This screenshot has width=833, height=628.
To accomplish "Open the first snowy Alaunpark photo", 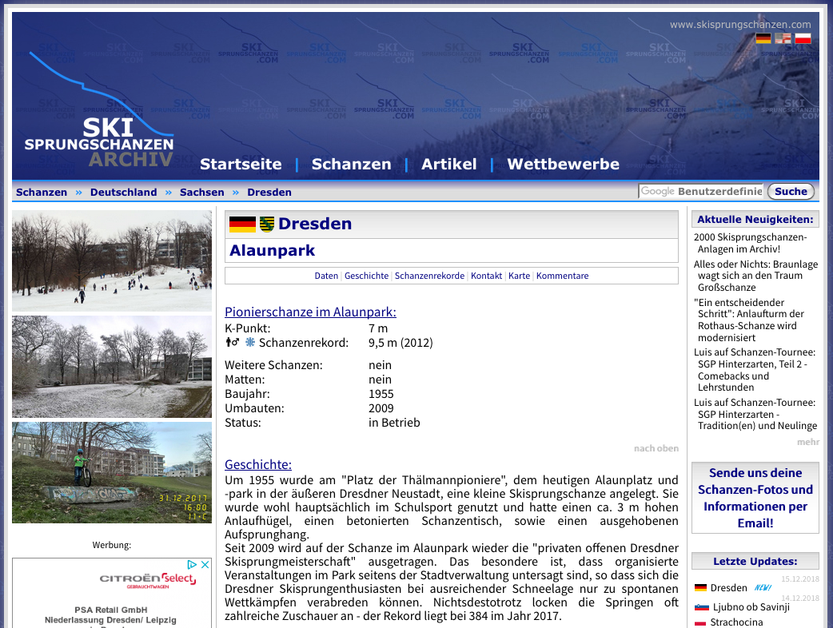I will (x=112, y=261).
